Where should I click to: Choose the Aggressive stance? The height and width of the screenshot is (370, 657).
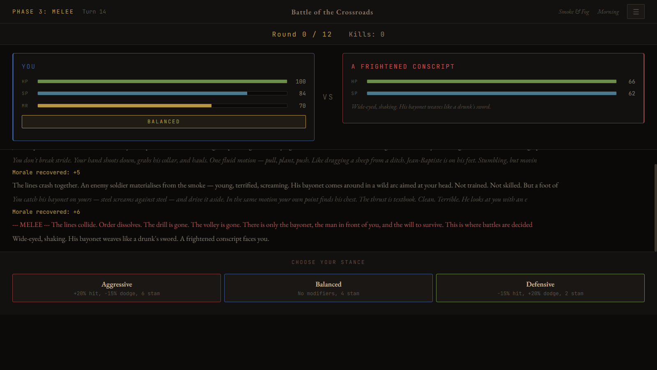(117, 288)
